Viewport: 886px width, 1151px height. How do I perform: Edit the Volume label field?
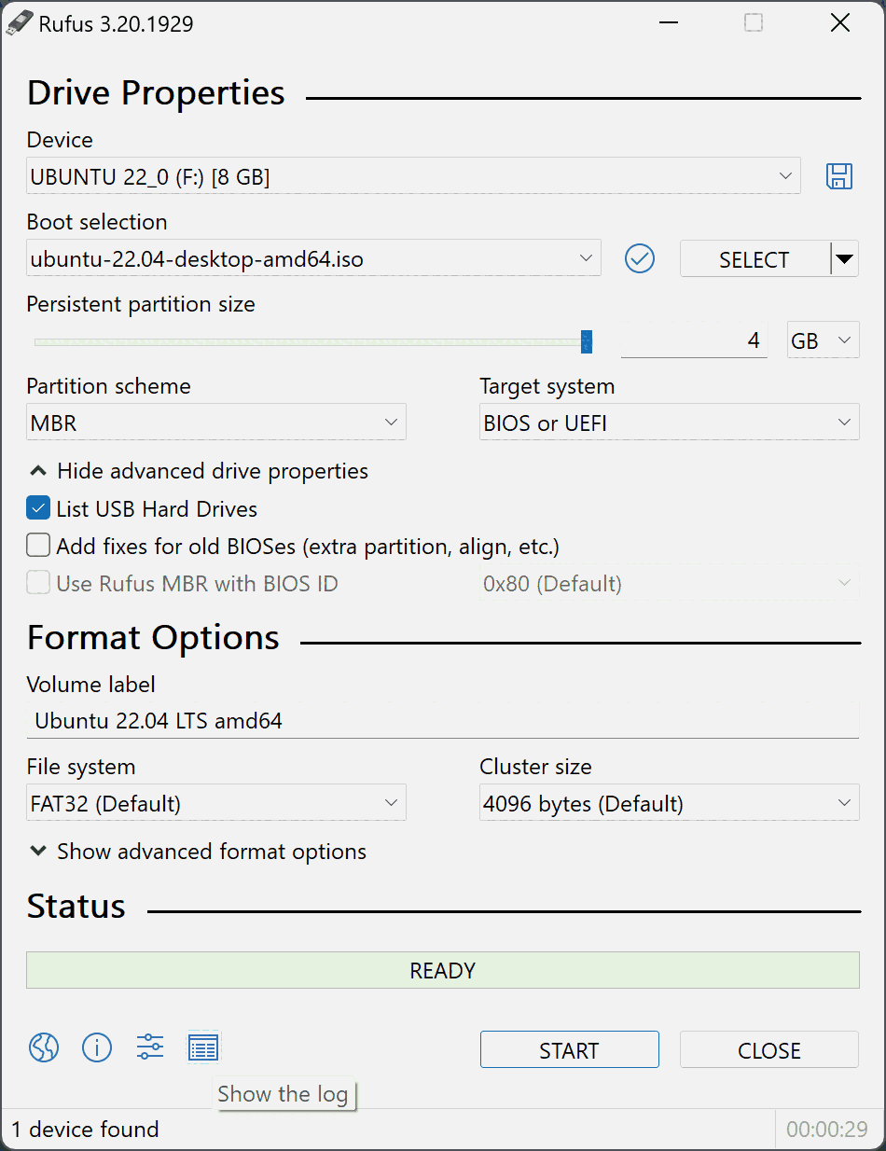coord(443,720)
